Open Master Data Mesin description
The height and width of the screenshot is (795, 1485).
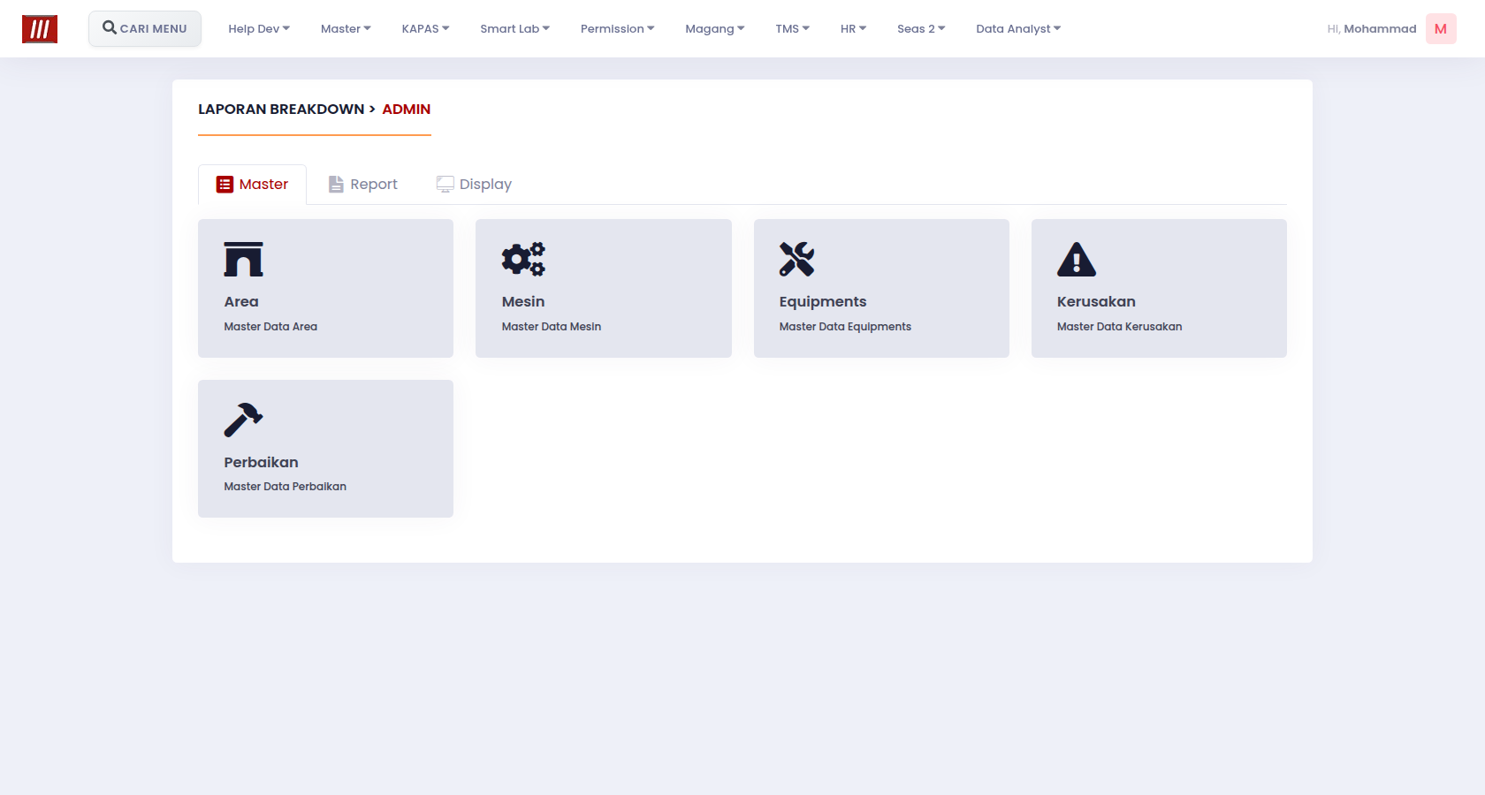pos(552,326)
